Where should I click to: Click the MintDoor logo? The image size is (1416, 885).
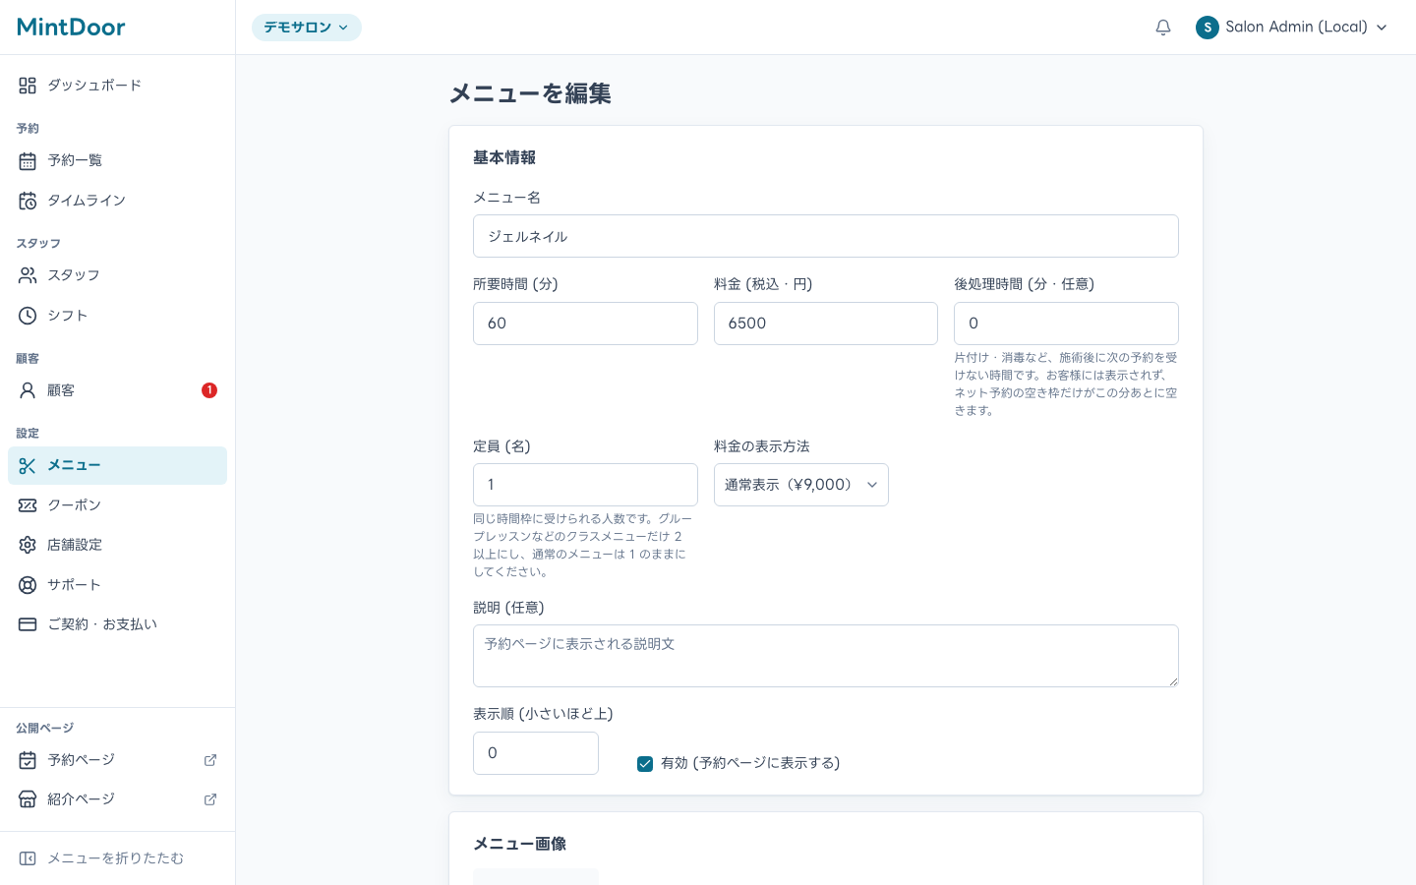point(72,27)
